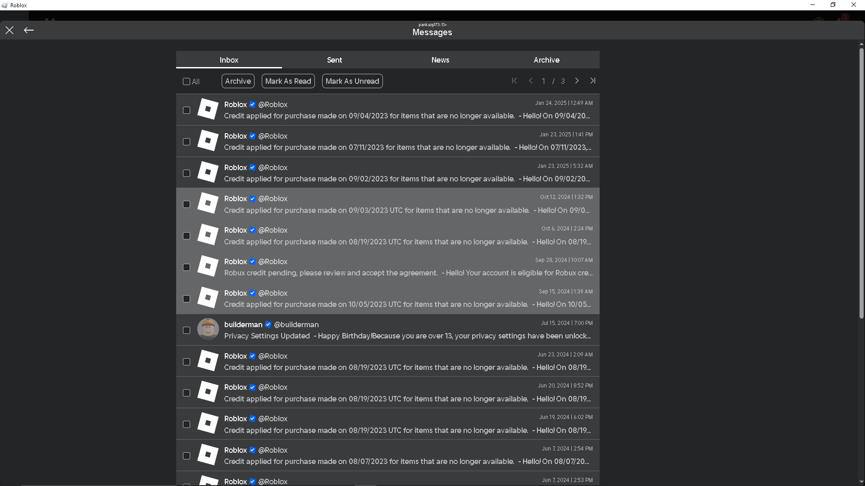Screen dimensions: 865x486
Task: Check the box for the Oct 6, 2024 message
Action: [x=187, y=236]
